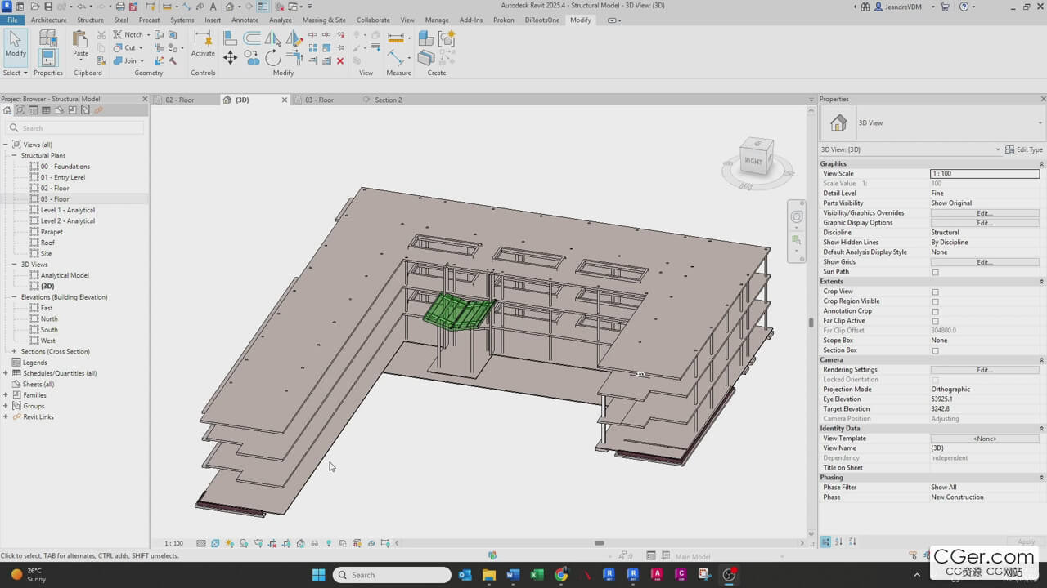Collapse the Elevations (Building Elevation) node
Viewport: 1047px width, 588px height.
click(x=14, y=297)
